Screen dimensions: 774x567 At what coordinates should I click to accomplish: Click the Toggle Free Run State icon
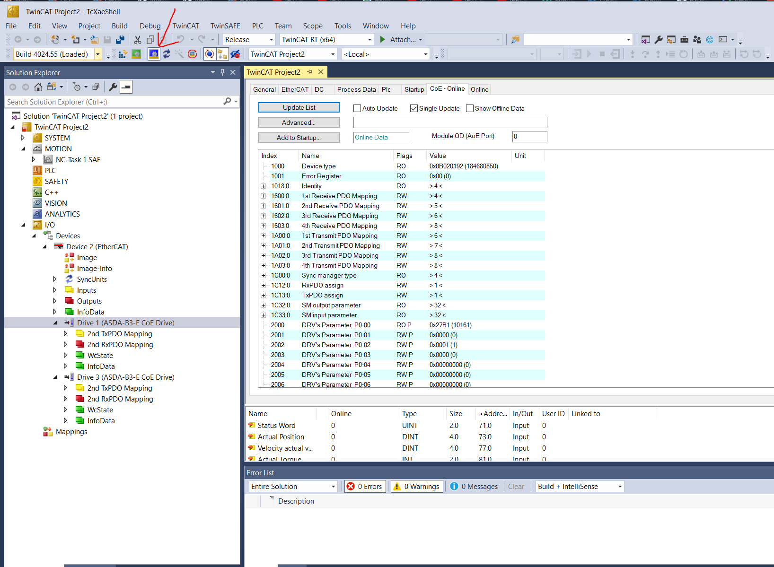click(192, 54)
